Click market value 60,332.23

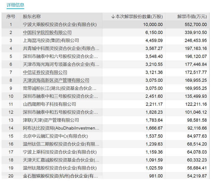point(197,160)
